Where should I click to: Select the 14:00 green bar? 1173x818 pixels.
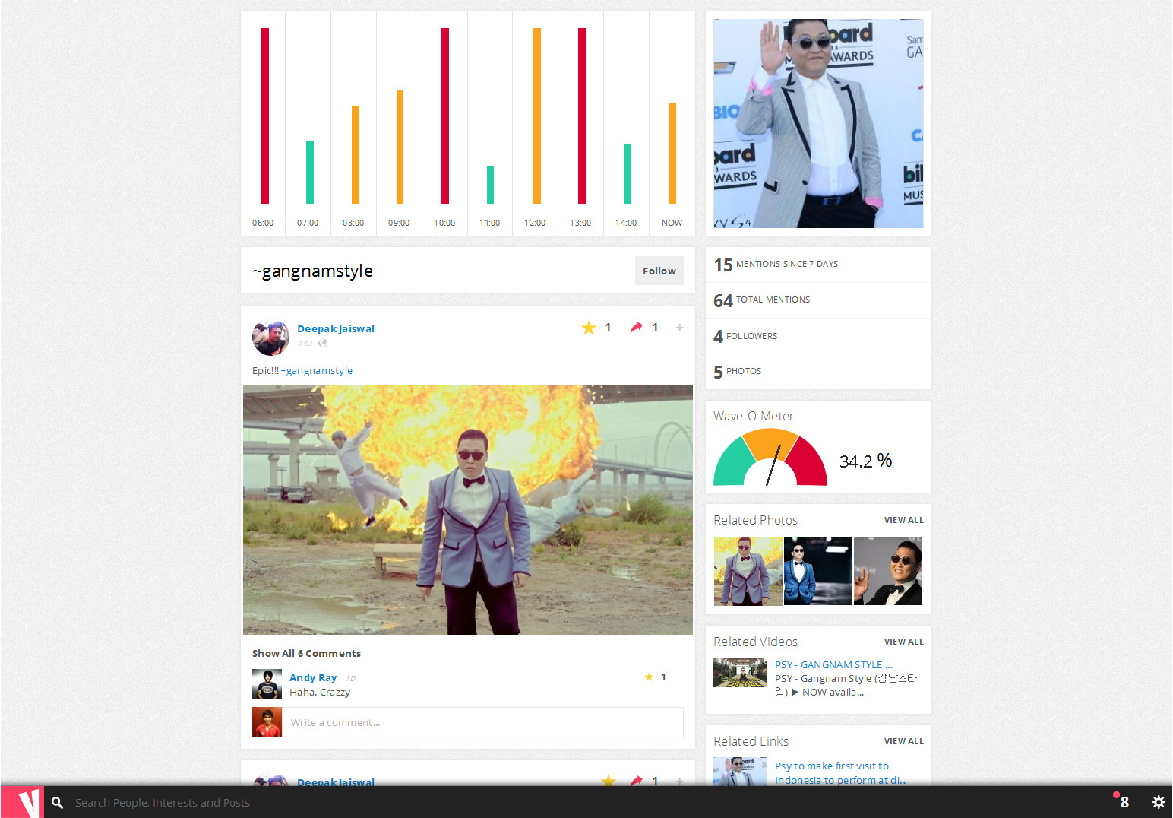(628, 174)
